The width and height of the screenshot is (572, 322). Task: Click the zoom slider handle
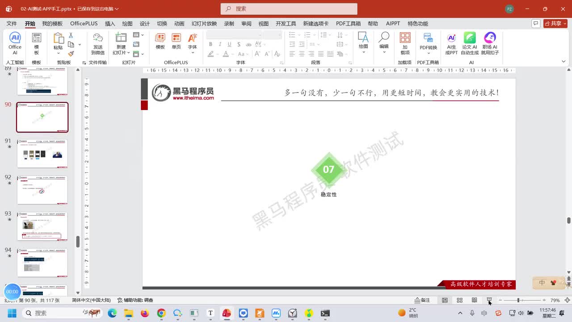click(518, 300)
